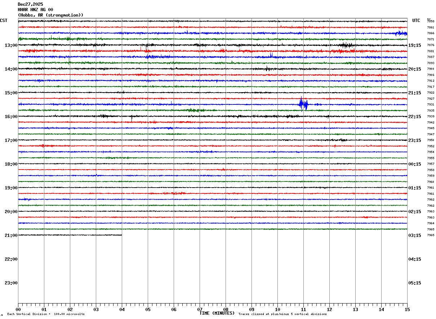Select the 23:00 CST time label
Image resolution: width=436 pixels, height=319 pixels.
tap(11, 283)
